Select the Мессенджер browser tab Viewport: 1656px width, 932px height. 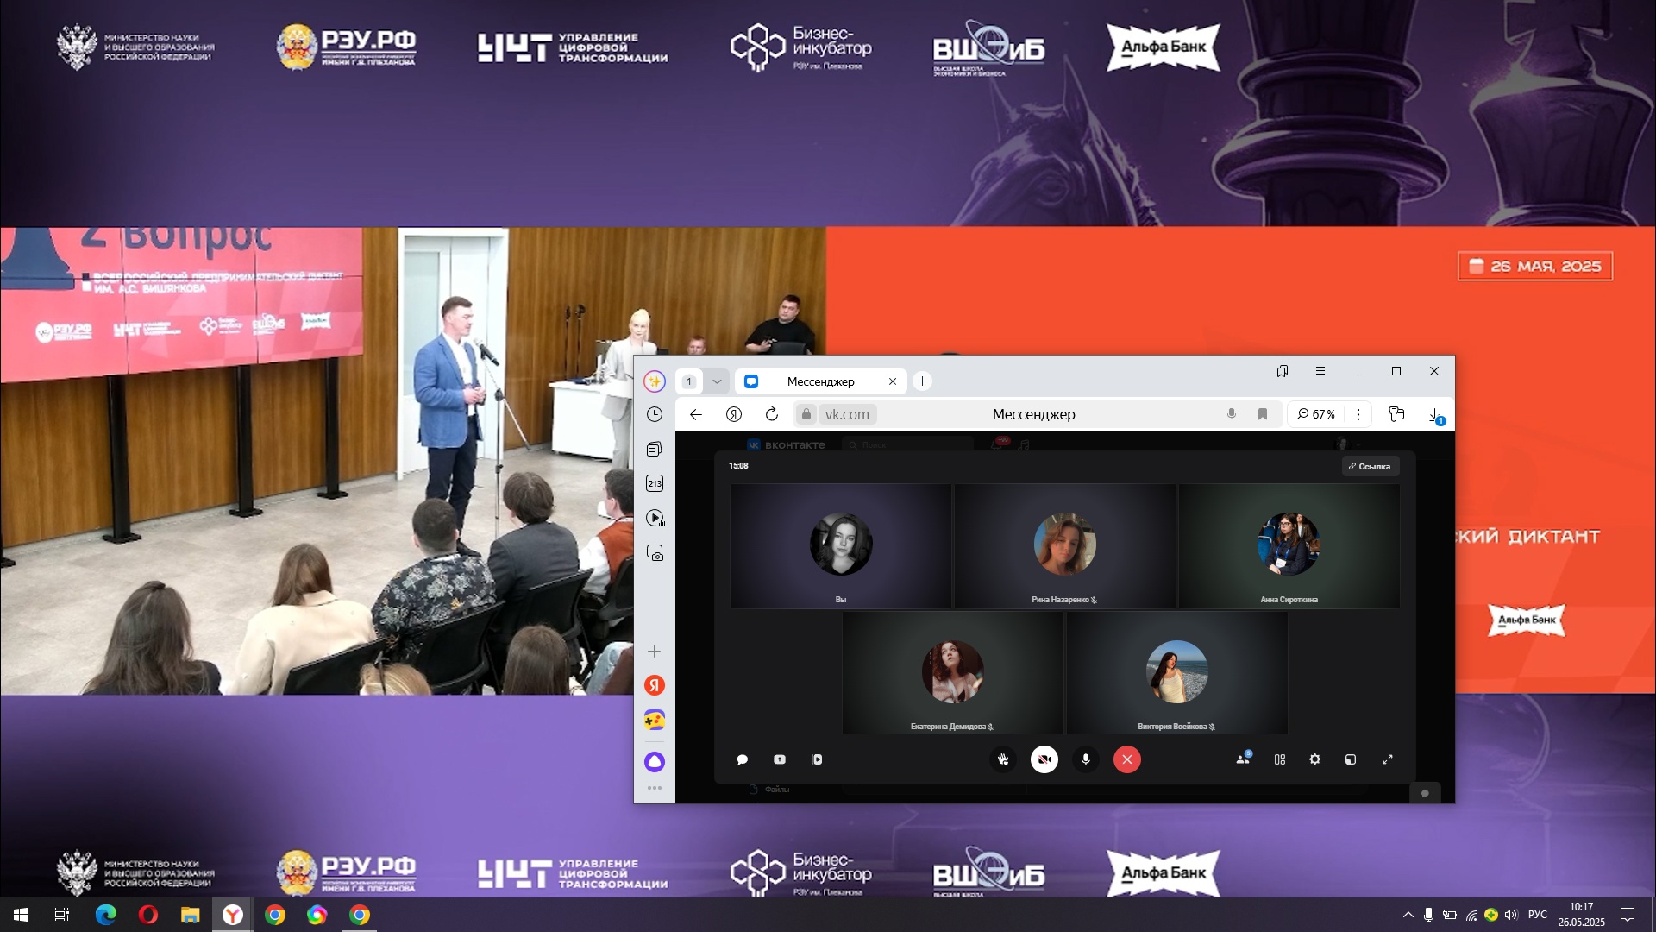click(x=820, y=381)
